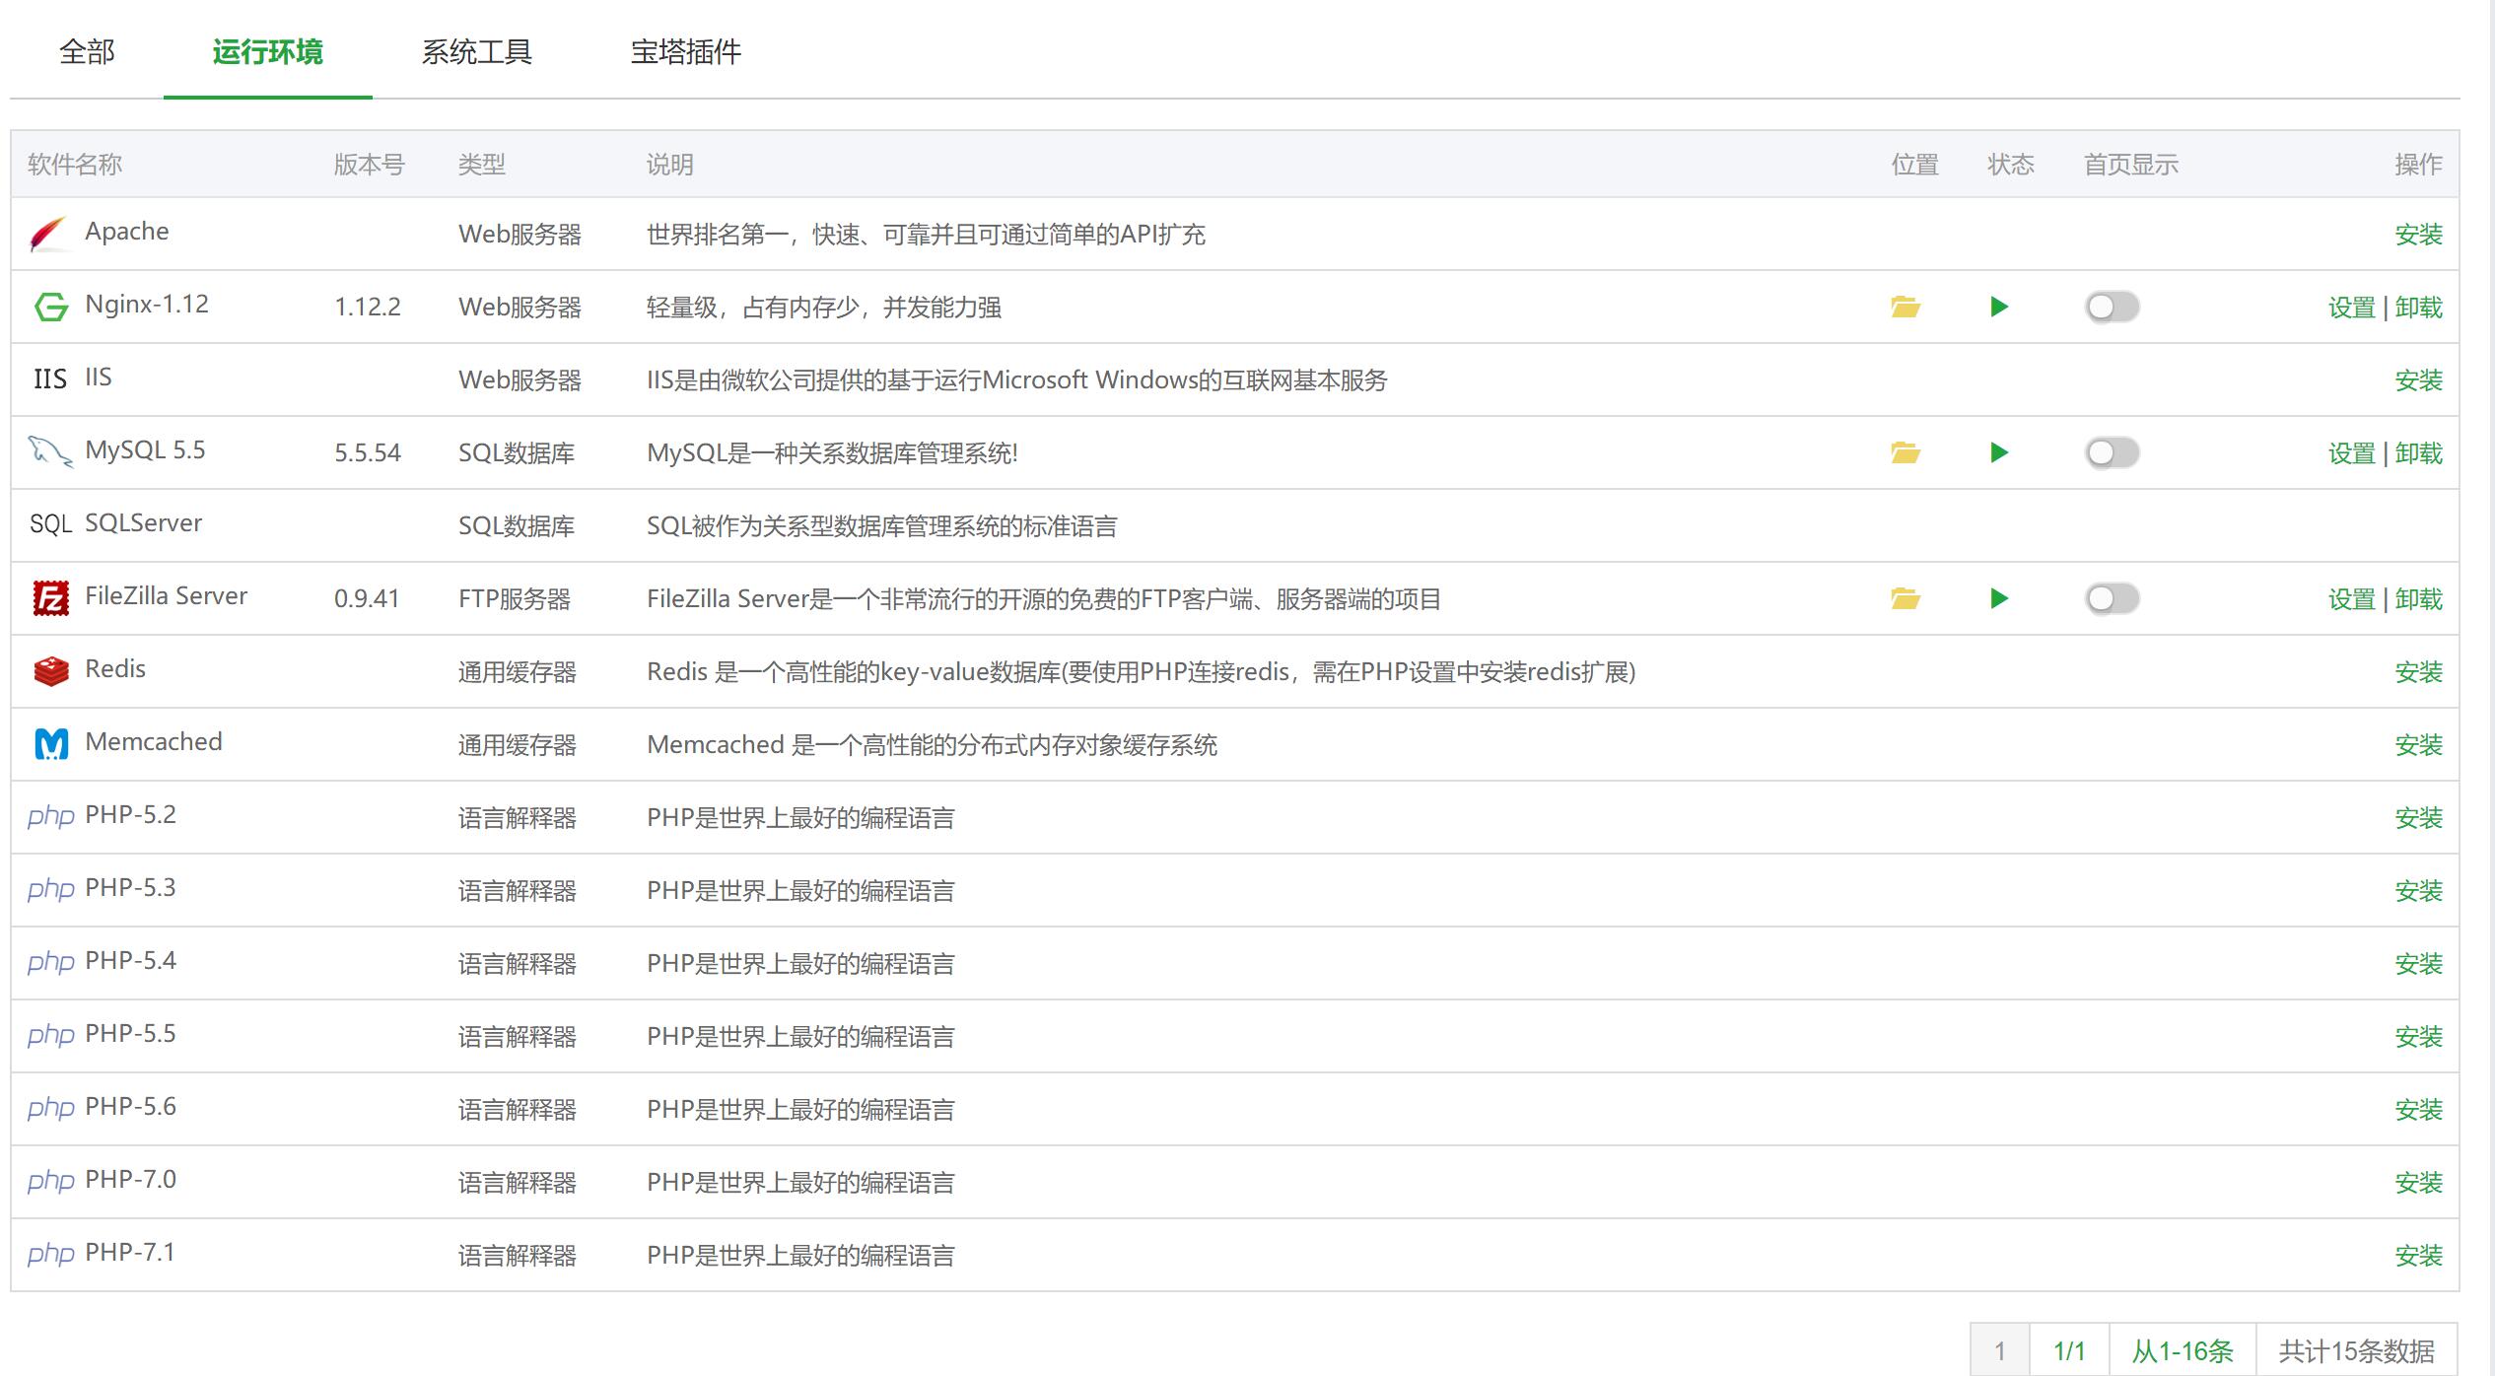Viewport: 2495px width, 1376px height.
Task: Click page number 1 in pagination
Action: coord(2000,1350)
